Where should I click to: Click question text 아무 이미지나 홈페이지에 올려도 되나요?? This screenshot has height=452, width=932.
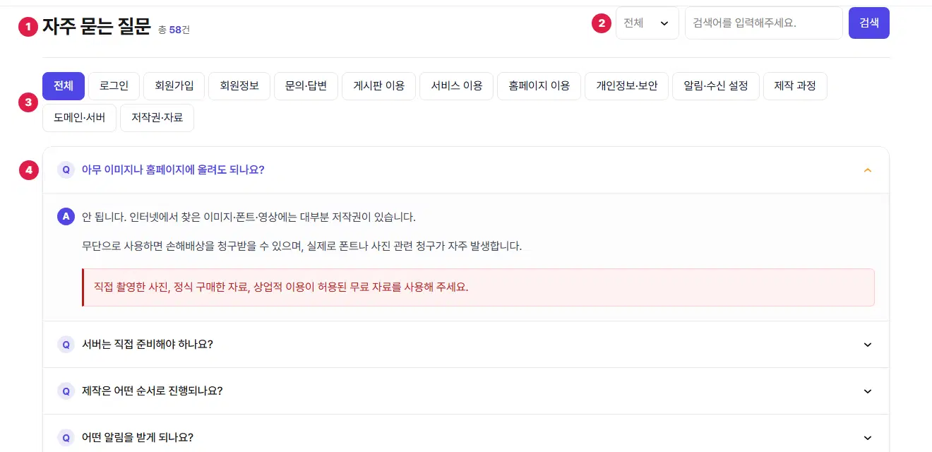pos(173,170)
